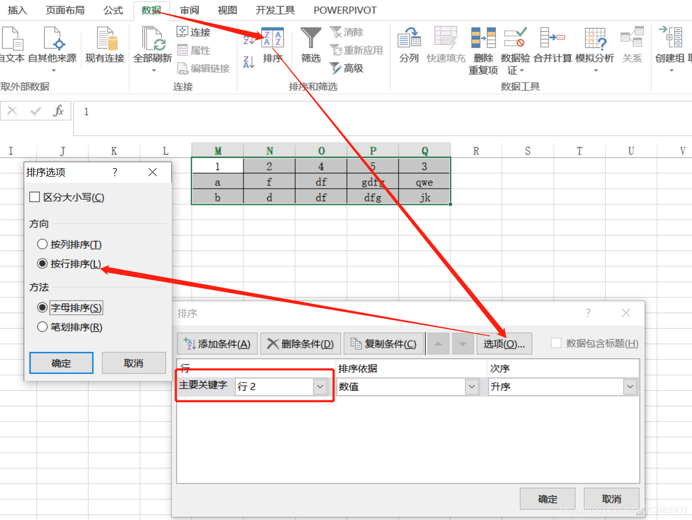Open the View (视图) tab
Image resolution: width=692 pixels, height=520 pixels.
coord(227,10)
